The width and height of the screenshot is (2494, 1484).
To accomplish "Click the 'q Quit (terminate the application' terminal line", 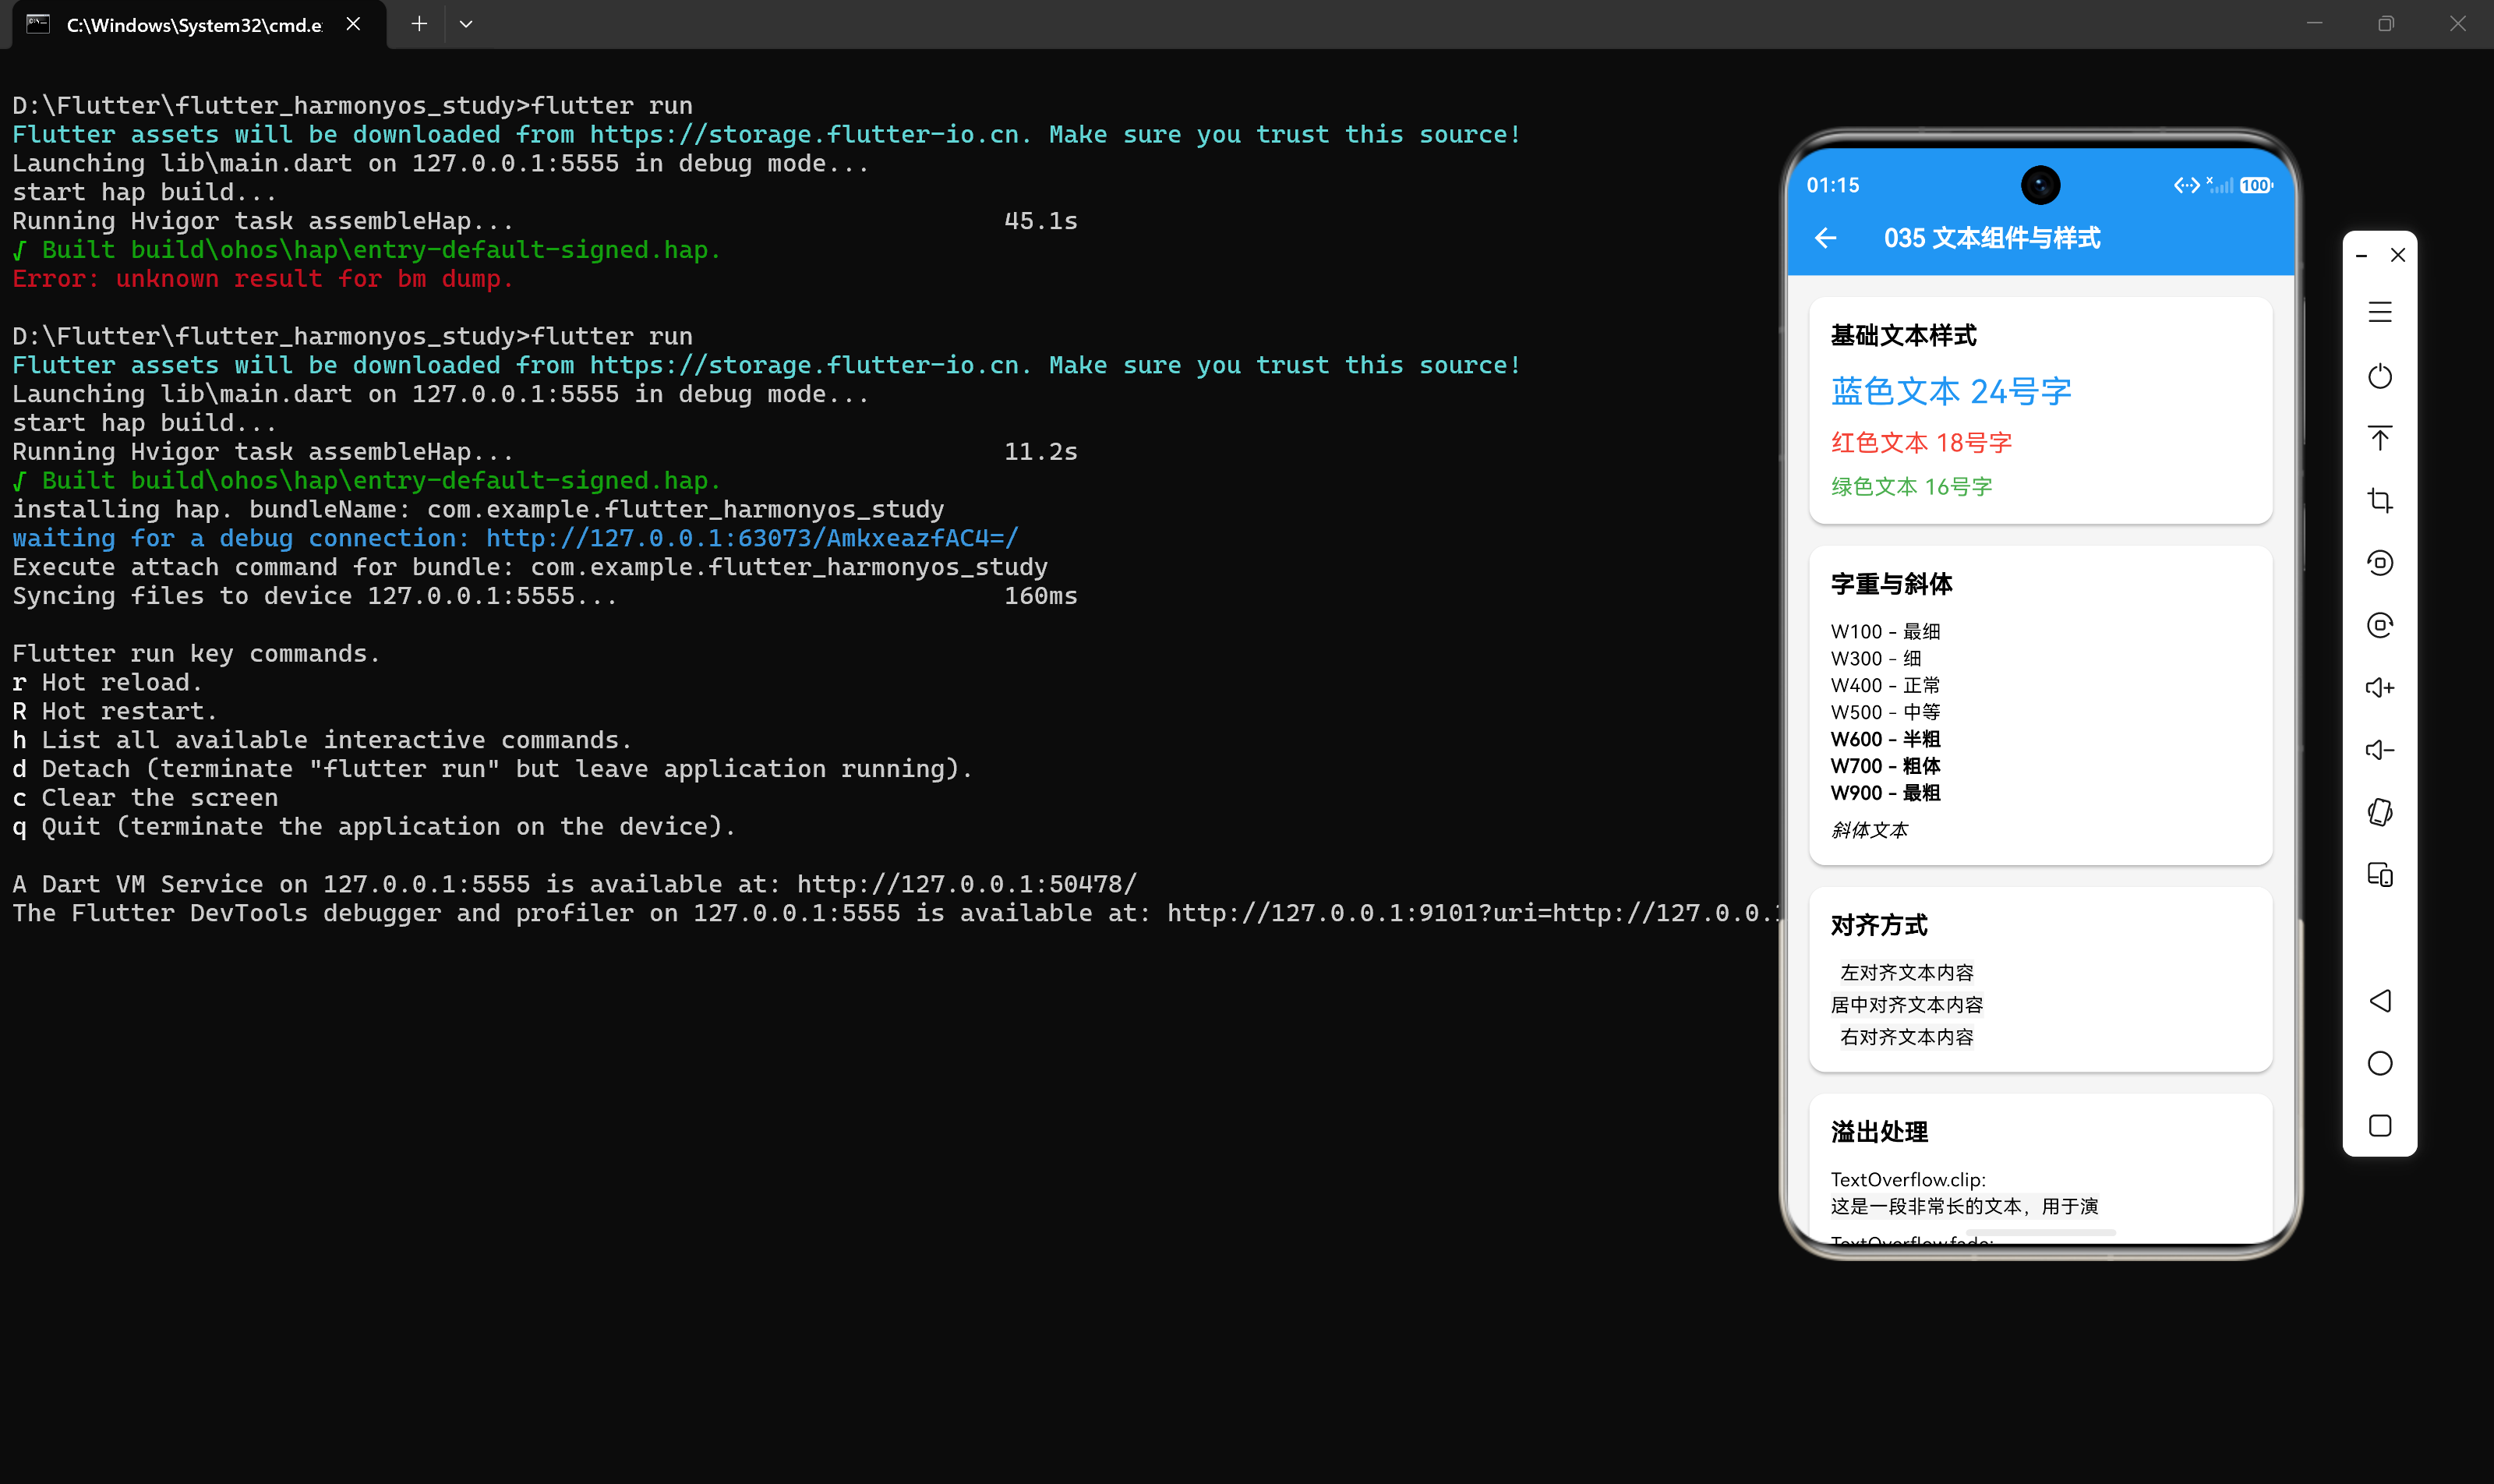I will [x=374, y=827].
